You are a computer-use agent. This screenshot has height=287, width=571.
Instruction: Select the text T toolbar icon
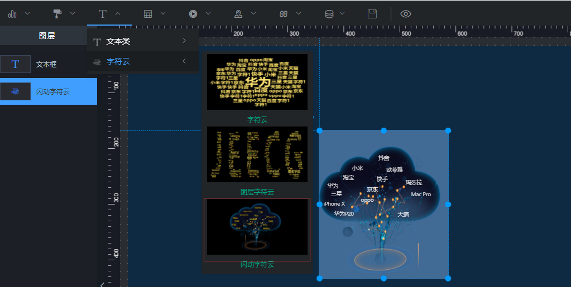click(103, 14)
